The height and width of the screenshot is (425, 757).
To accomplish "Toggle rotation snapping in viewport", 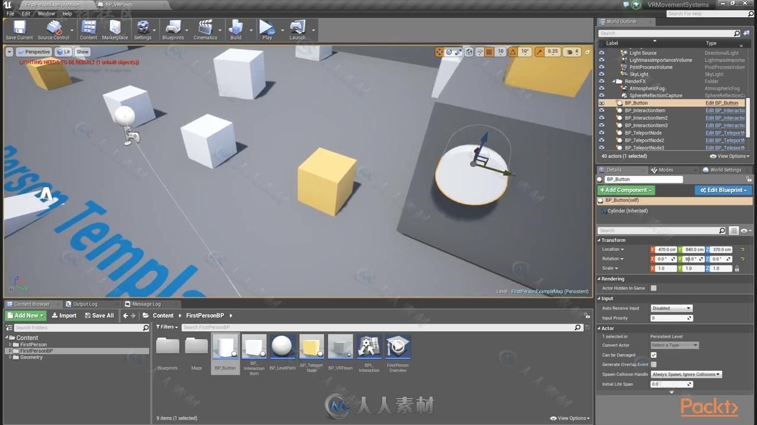I will [512, 52].
